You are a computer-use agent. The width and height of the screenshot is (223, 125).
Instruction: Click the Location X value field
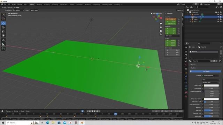(171, 19)
